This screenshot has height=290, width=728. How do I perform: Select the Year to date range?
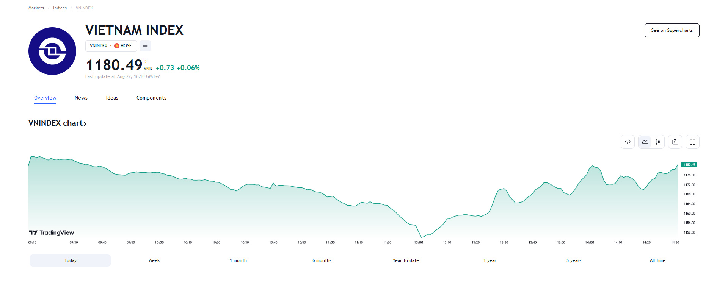[406, 260]
